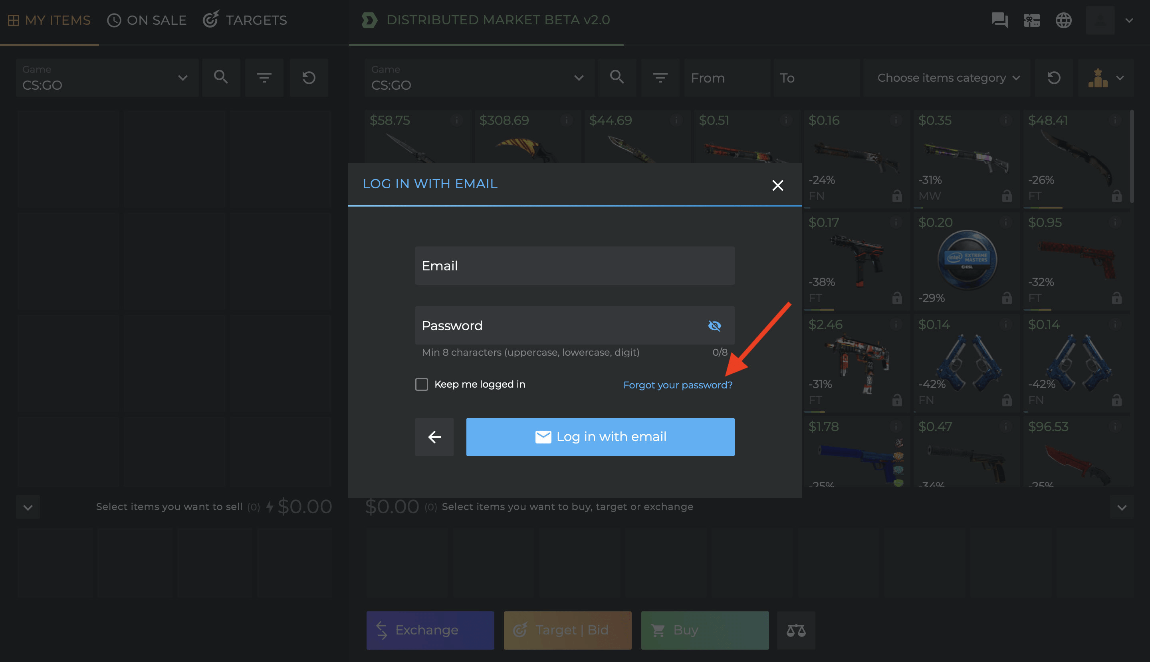
Task: Check the Keep me logged in checkbox
Action: click(422, 384)
